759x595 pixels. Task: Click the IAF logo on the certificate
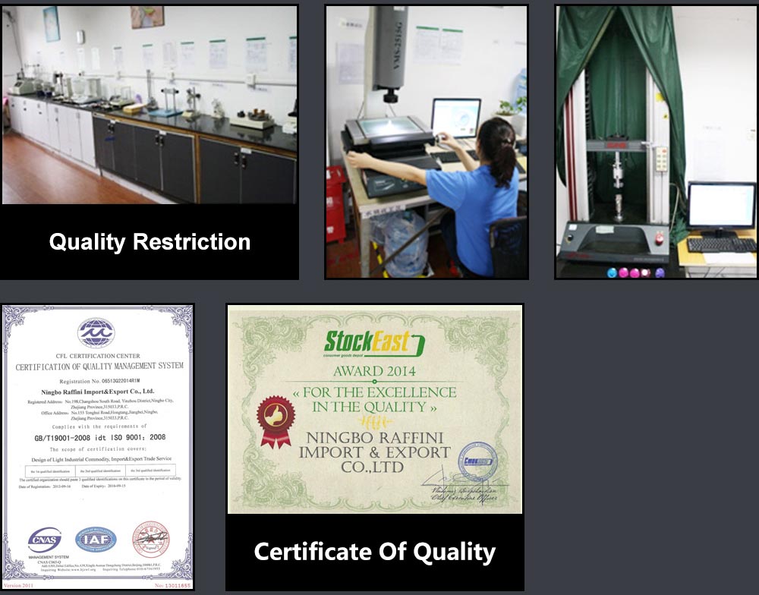[96, 540]
